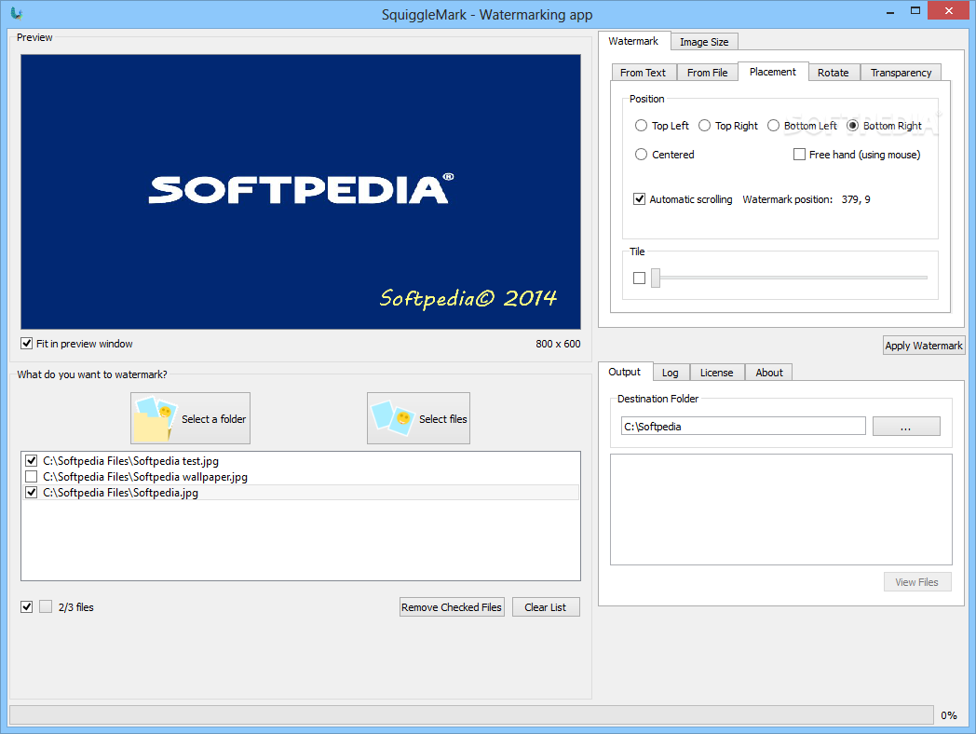Screen dimensions: 976x734
Task: Open the Image Size tab
Action: coord(705,42)
